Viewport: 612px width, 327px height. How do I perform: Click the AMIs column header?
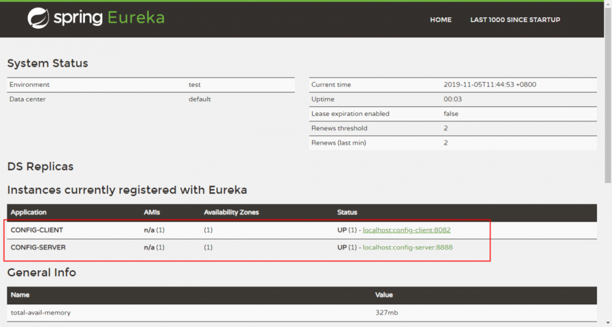tap(152, 212)
